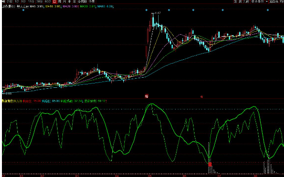Screen dimensions: 284x177
Task: Select the 5分 five-minute period tab
Action: pos(24,1)
